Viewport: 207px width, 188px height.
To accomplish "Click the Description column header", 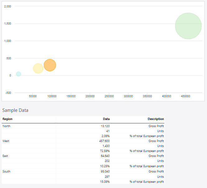I will point(156,119).
